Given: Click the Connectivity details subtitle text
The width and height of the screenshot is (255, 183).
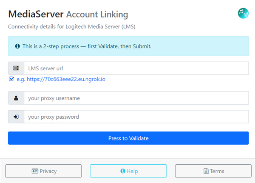Looking at the screenshot, I should point(72,26).
